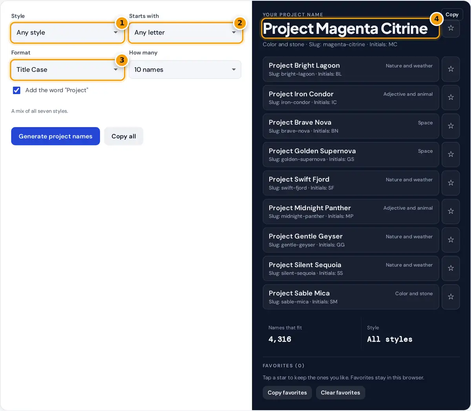Open the Style dropdown showing Any style
Screen dimensions: 471x411
(x=68, y=33)
